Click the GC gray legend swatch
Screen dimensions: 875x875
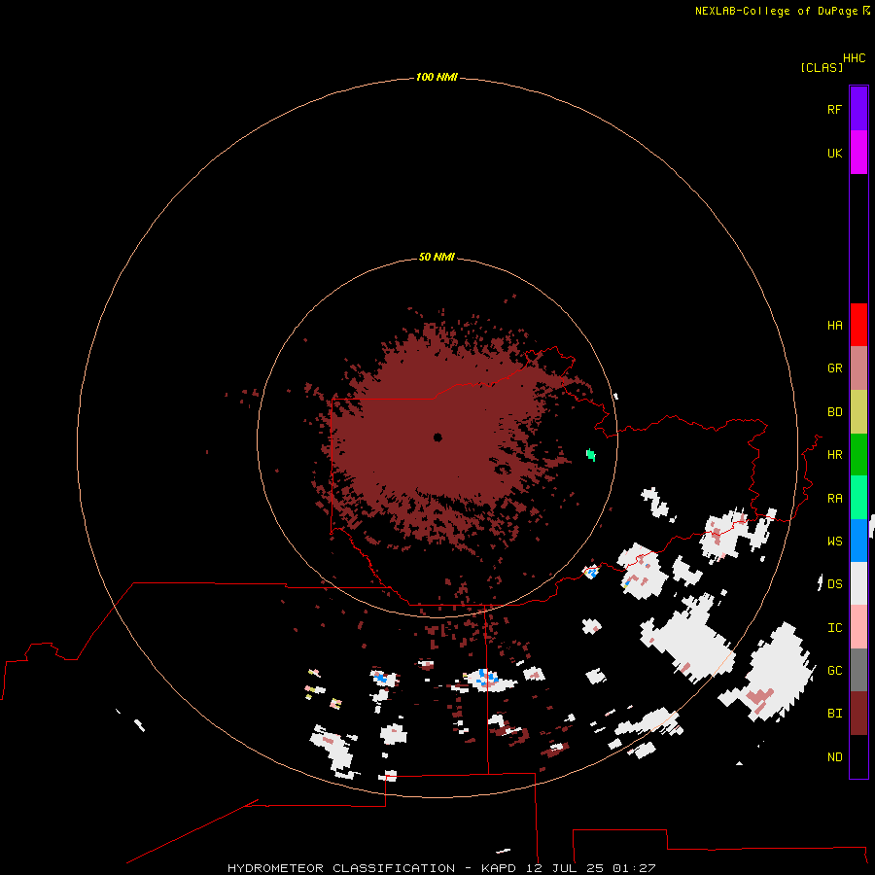(858, 670)
